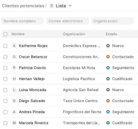Open lead Oscar Betancur
This screenshot has height=129, width=138.
[33, 57]
